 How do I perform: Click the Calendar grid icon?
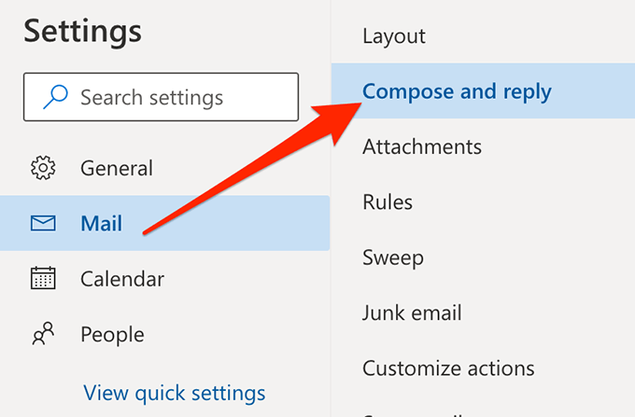tap(43, 278)
